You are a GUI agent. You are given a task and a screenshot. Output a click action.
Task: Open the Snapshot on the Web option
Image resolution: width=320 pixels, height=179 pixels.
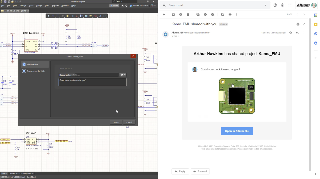[x=35, y=71]
